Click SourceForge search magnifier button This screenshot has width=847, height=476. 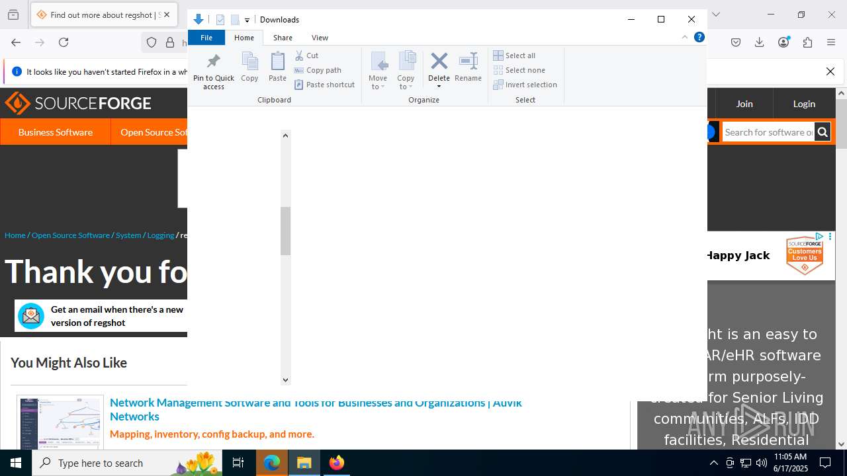click(822, 132)
